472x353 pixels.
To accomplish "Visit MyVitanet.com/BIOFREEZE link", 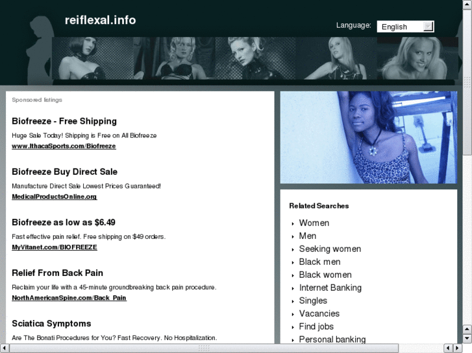I will [x=55, y=247].
